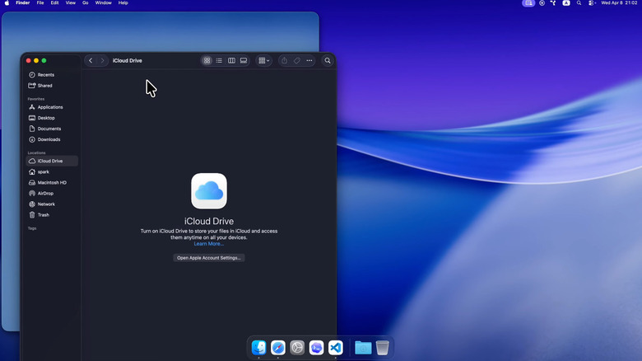
Task: Click the Tags section header
Action: tap(32, 228)
